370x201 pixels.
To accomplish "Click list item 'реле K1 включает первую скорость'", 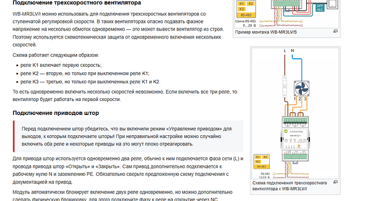I will [x=61, y=65].
